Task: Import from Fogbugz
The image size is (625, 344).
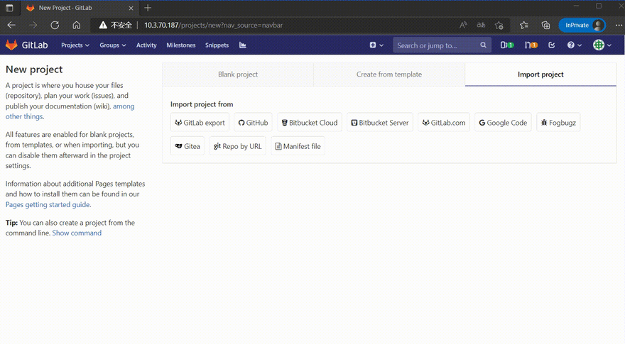Action: pos(558,123)
